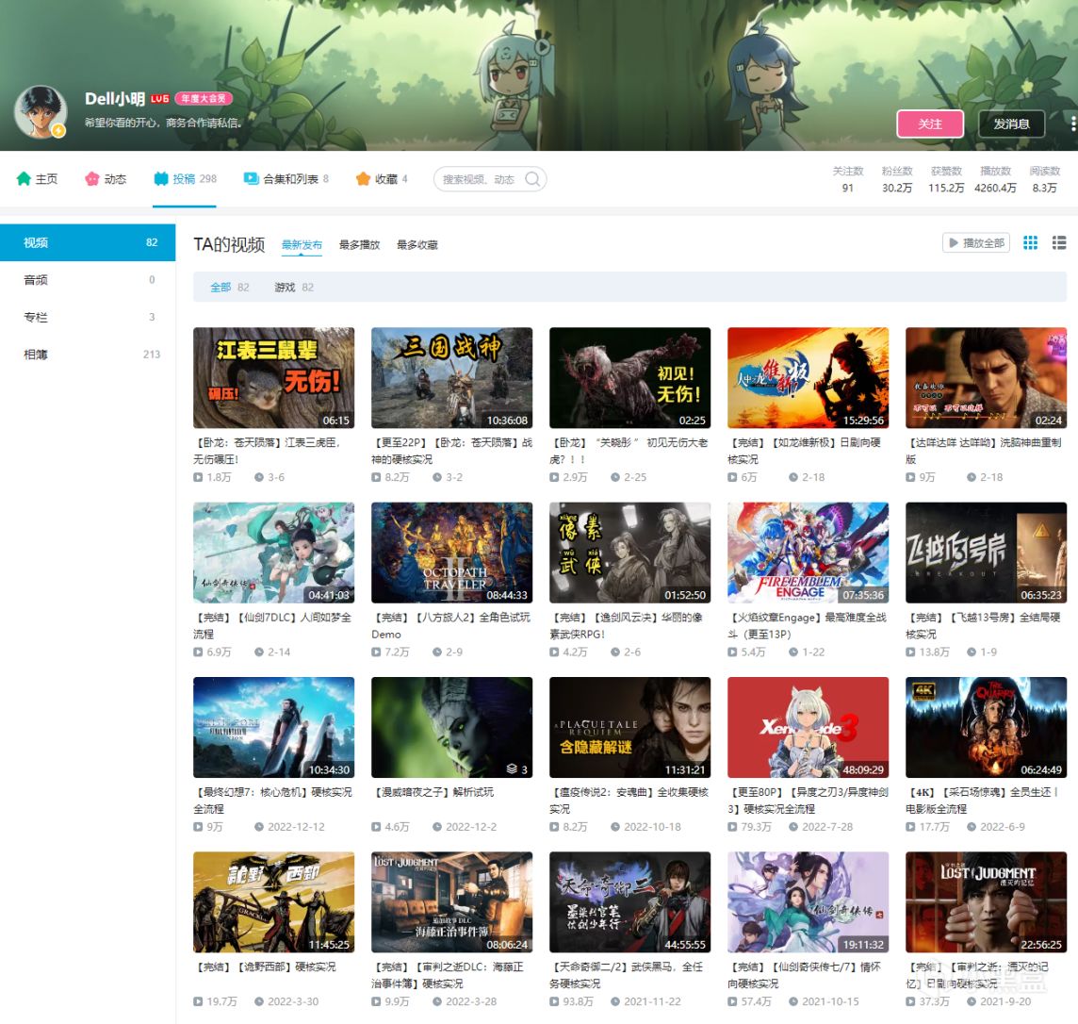Open the 江表三鼠辈 无伤 video thumbnail
1078x1024 pixels.
(273, 377)
